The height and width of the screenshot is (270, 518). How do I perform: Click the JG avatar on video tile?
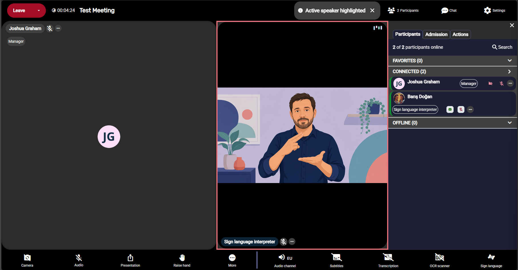tap(109, 137)
